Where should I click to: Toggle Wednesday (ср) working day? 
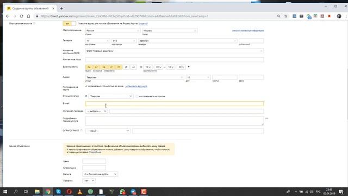(x=104, y=67)
